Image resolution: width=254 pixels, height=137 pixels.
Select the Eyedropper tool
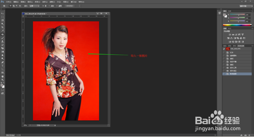(x=3, y=31)
